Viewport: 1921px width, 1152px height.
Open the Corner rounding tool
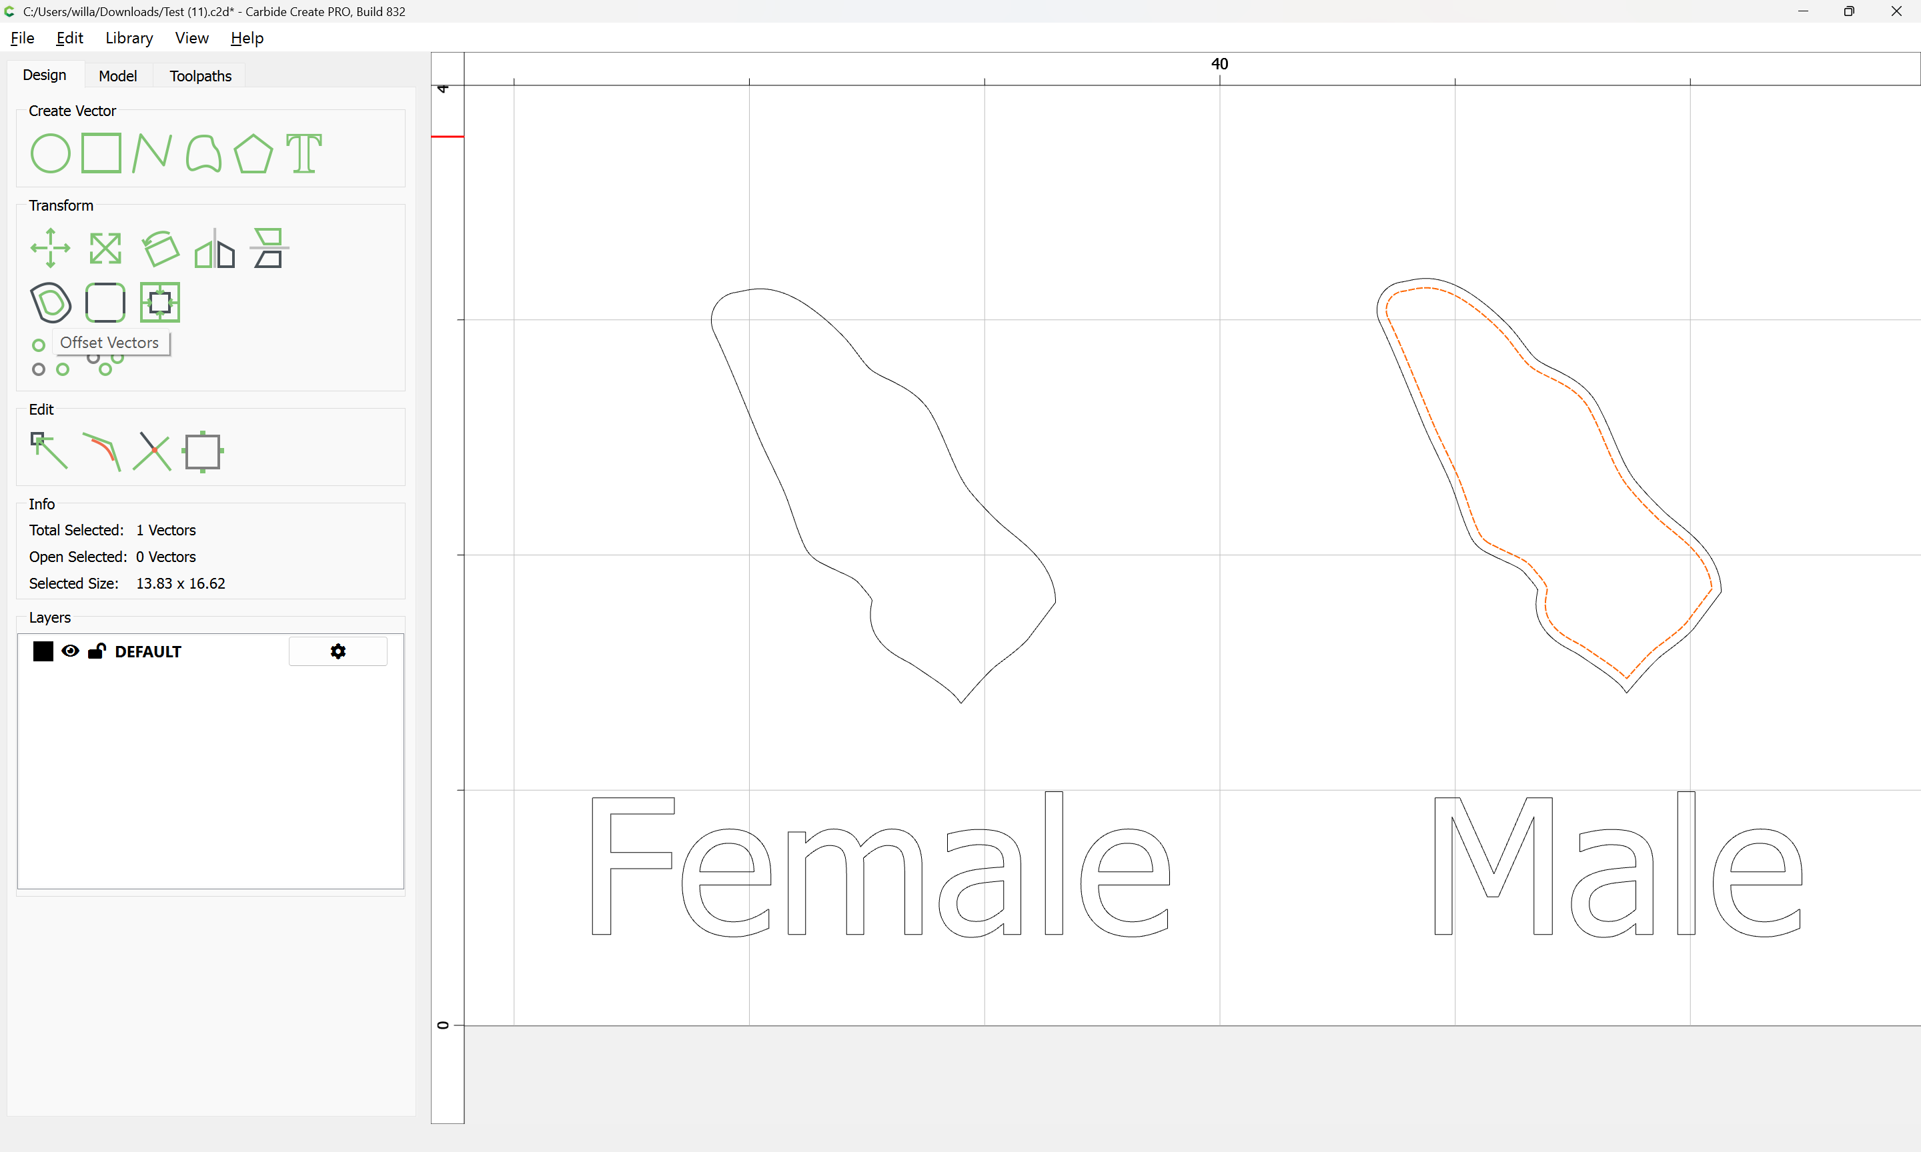coord(105,302)
